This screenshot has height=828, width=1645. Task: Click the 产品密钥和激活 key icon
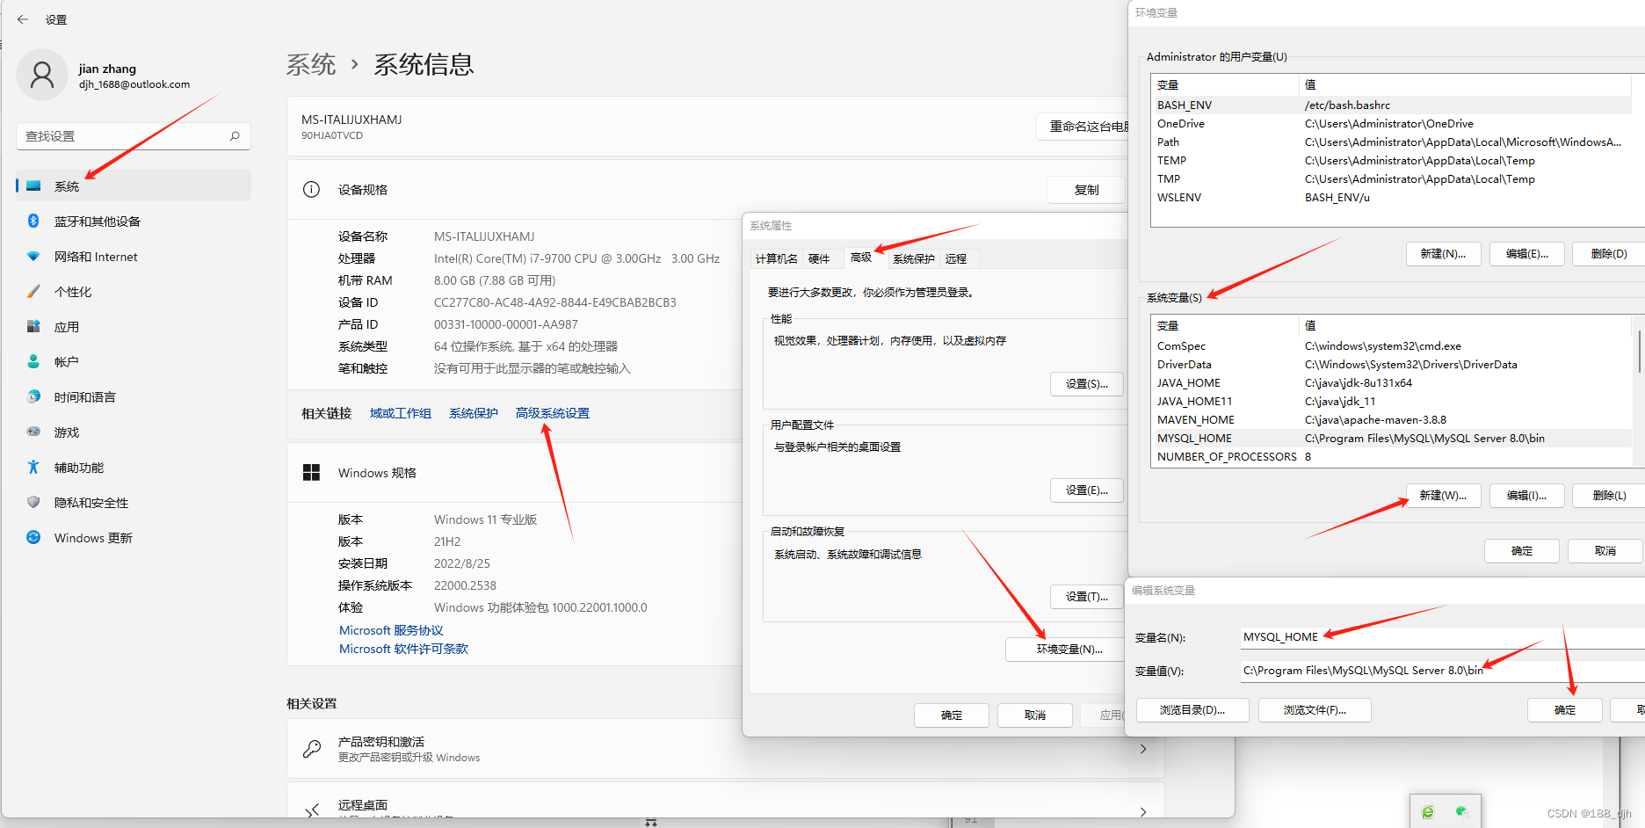(311, 749)
